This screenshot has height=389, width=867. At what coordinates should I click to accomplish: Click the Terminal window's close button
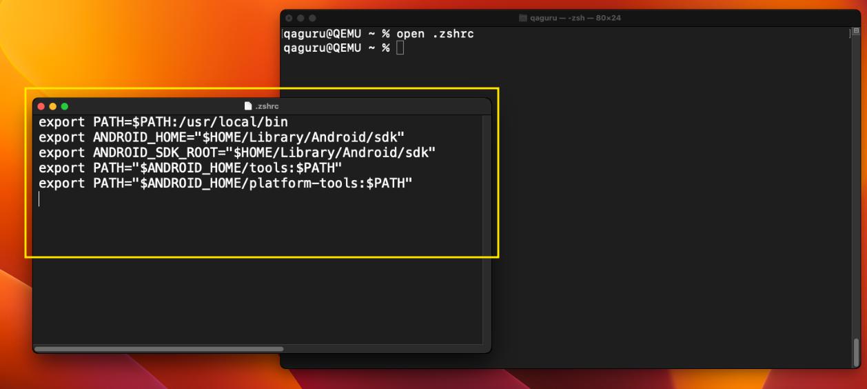pyautogui.click(x=289, y=18)
